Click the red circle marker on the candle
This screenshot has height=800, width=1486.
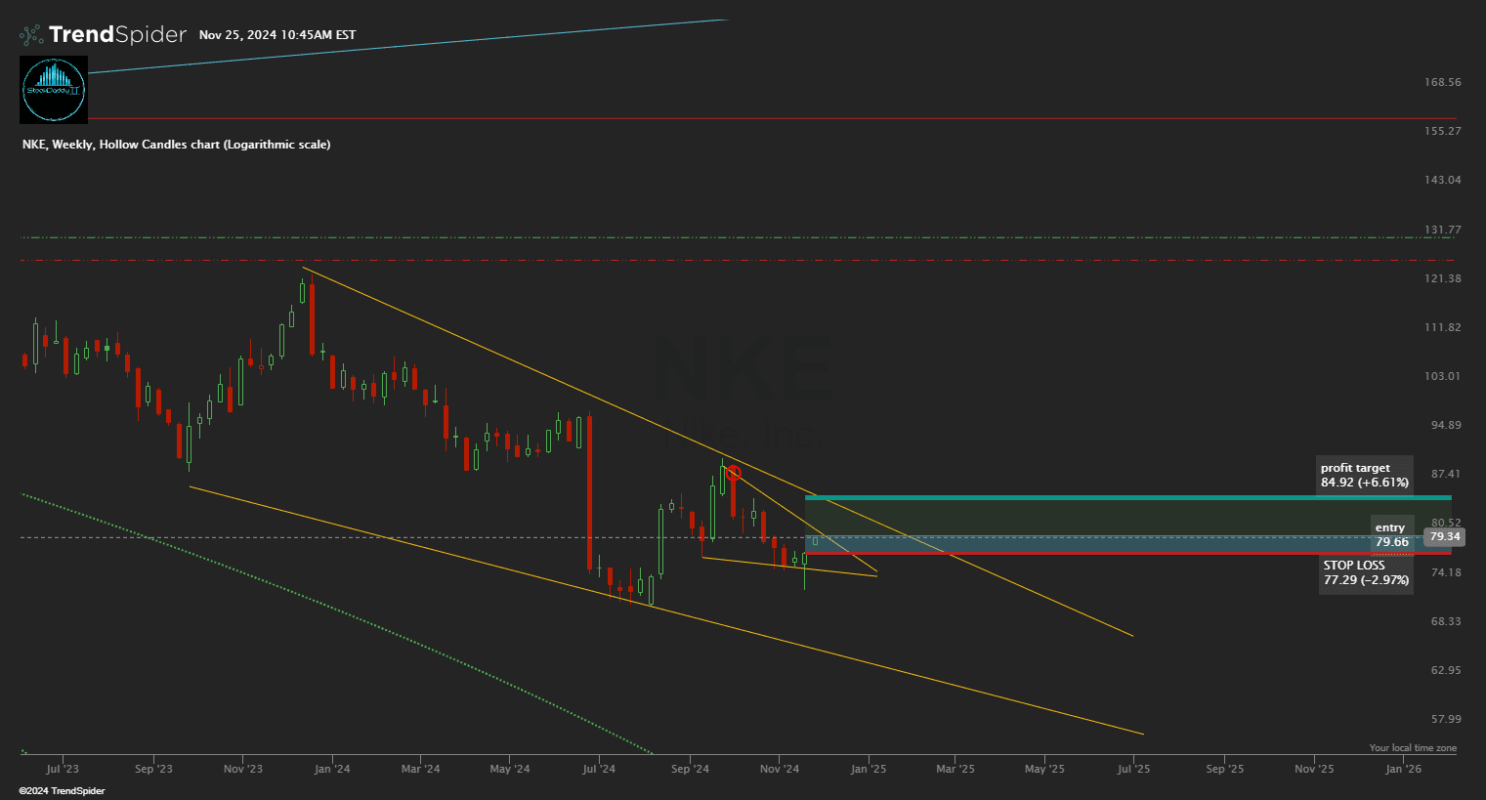click(733, 473)
